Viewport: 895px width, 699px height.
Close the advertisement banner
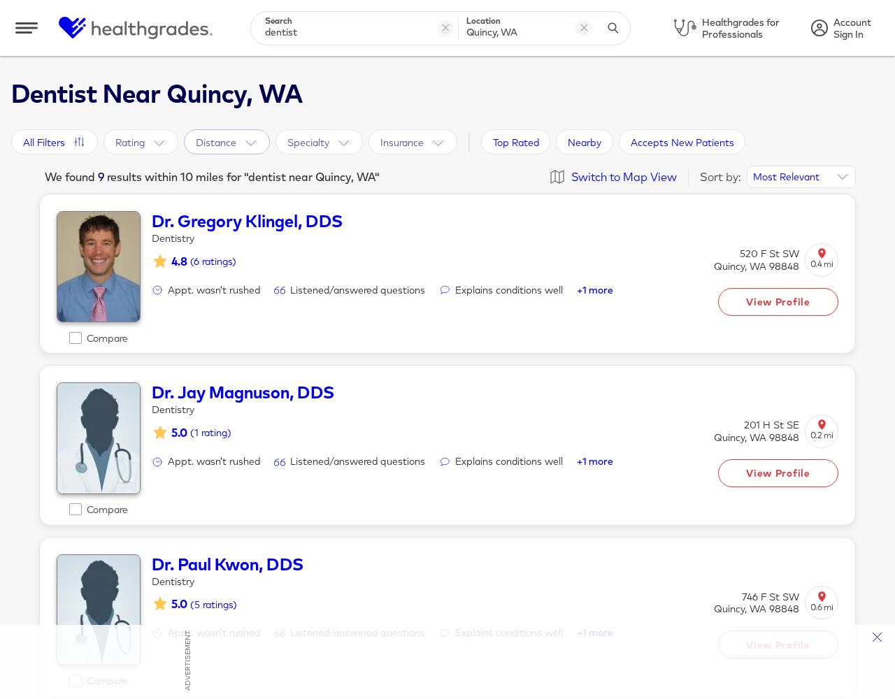[x=877, y=637]
